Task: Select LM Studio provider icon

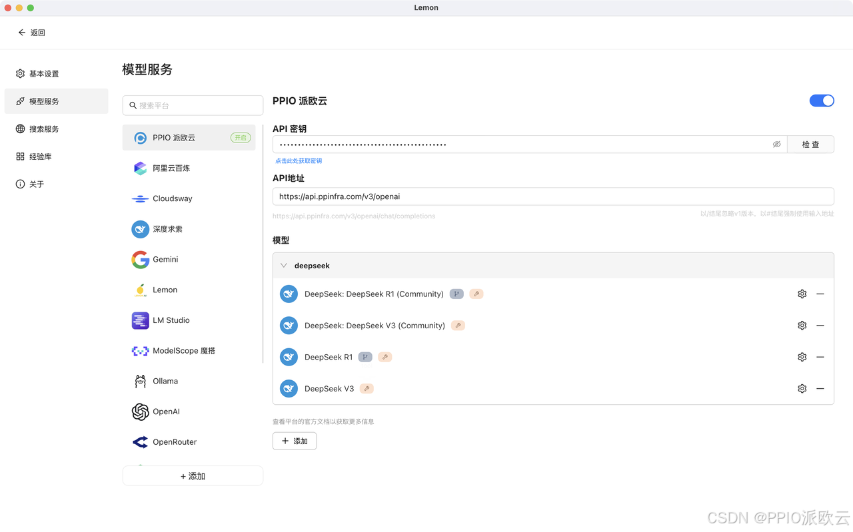Action: [x=140, y=320]
